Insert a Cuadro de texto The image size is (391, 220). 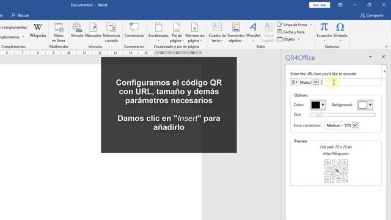point(217,32)
